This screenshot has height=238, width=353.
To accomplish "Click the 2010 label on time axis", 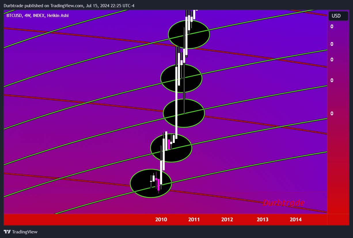I will pos(161,220).
